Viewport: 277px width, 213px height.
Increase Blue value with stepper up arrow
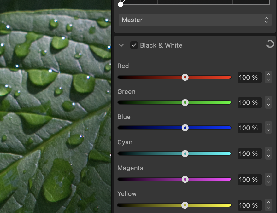(x=268, y=125)
